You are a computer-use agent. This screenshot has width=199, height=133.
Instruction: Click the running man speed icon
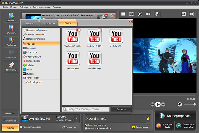157,14
